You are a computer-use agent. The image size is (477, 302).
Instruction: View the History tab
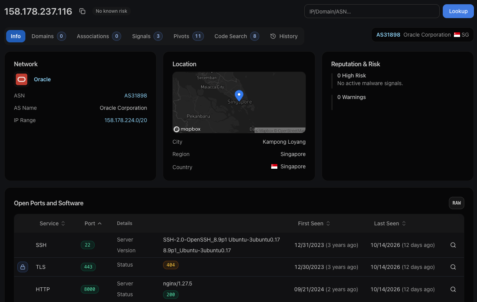coord(284,36)
